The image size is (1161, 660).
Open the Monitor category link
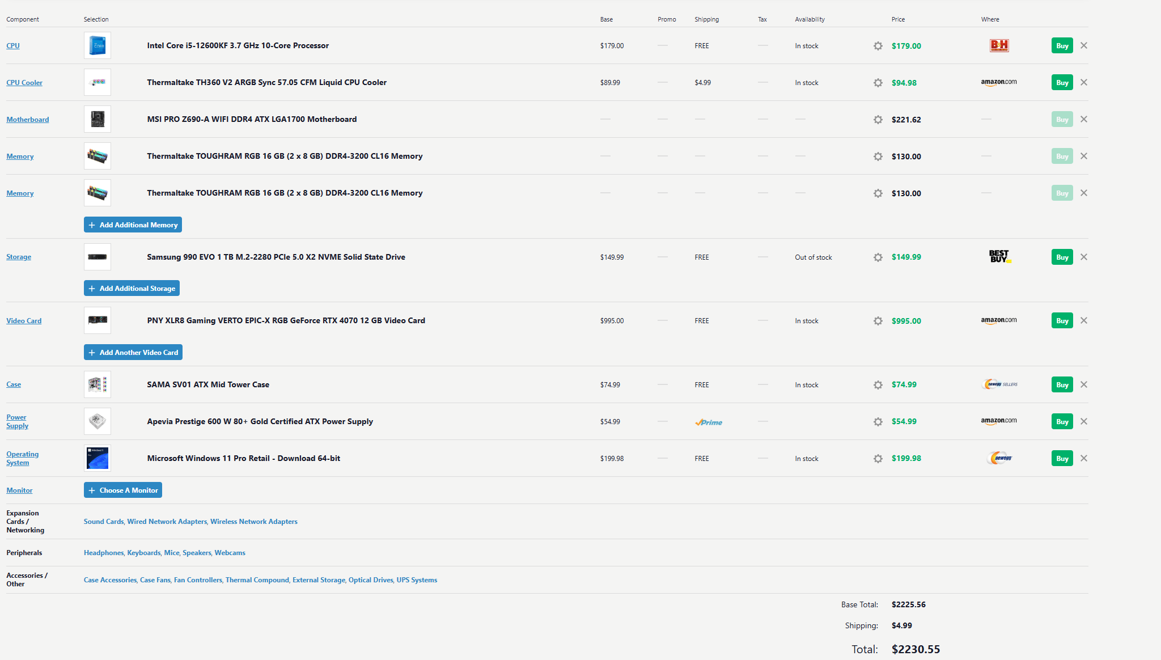[x=19, y=490]
